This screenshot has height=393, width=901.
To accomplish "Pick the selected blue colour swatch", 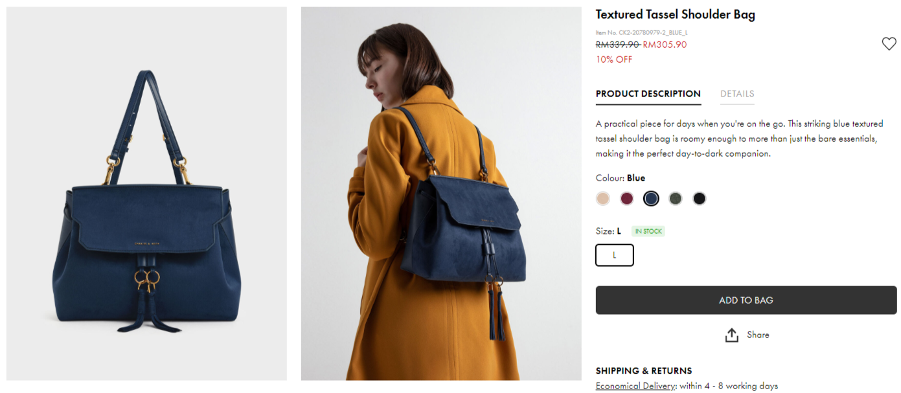I will click(651, 199).
